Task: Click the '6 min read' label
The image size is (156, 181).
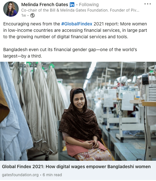Action: [x=52, y=175]
